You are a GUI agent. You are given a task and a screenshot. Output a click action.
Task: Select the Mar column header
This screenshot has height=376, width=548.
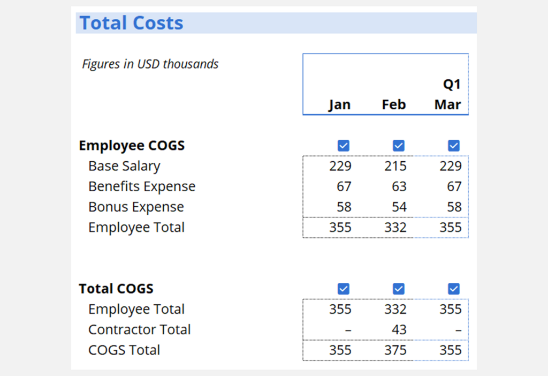tap(448, 104)
